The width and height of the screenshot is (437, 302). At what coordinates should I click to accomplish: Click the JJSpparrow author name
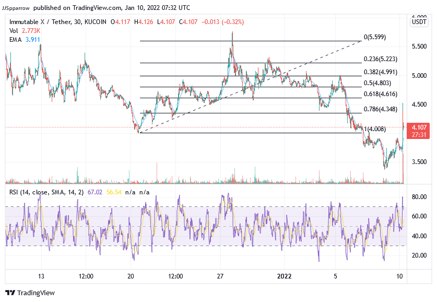[x=16, y=8]
